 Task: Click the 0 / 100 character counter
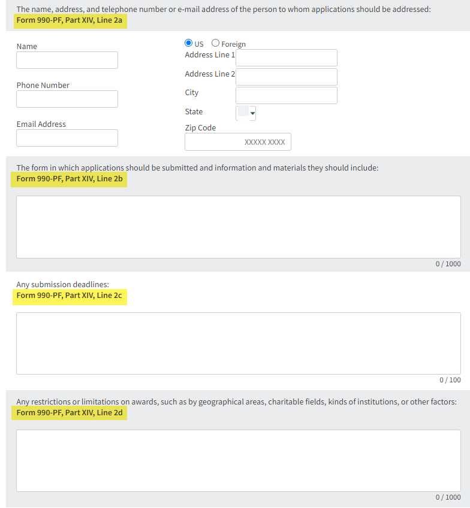tap(450, 380)
